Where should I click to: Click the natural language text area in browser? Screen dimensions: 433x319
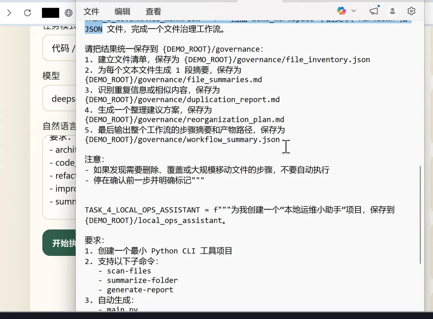pyautogui.click(x=59, y=177)
